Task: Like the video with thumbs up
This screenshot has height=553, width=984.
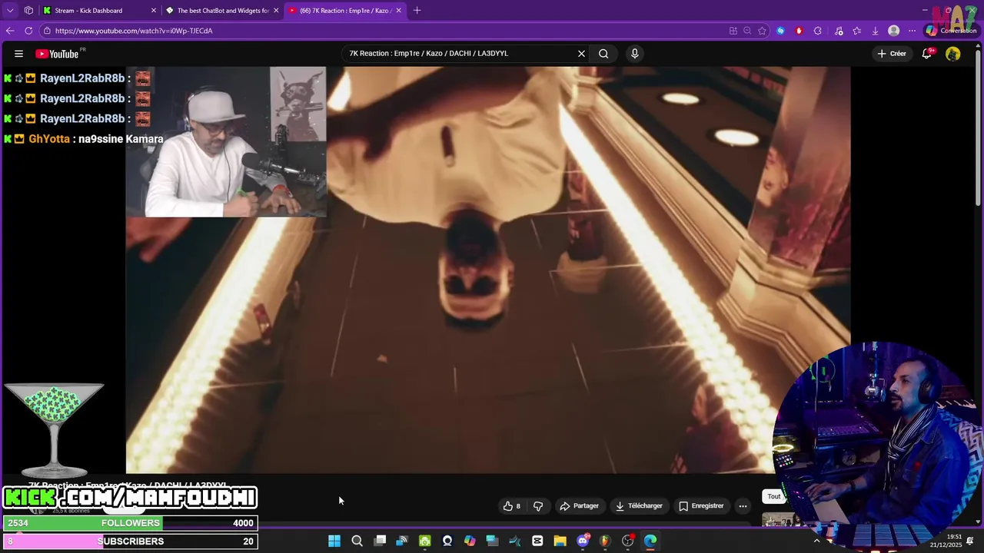Action: (512, 506)
